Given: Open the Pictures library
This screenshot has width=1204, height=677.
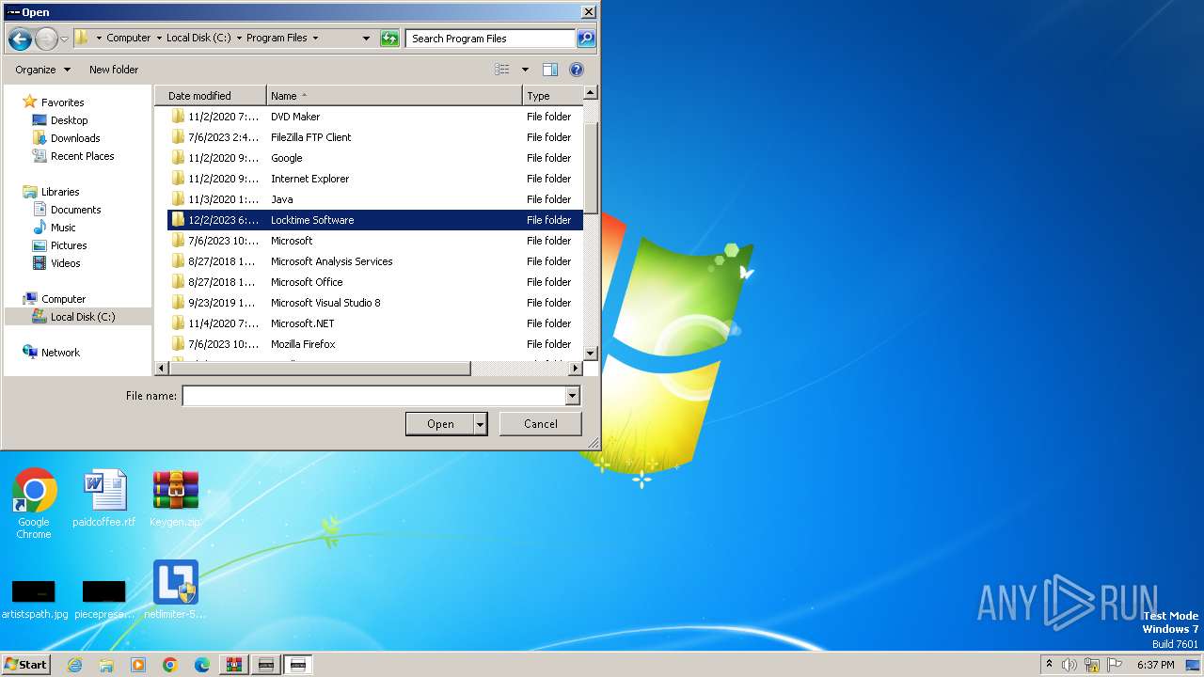Looking at the screenshot, I should point(69,245).
